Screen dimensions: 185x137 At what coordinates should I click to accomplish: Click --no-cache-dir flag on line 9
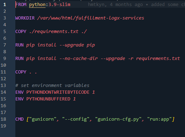pos(78,59)
